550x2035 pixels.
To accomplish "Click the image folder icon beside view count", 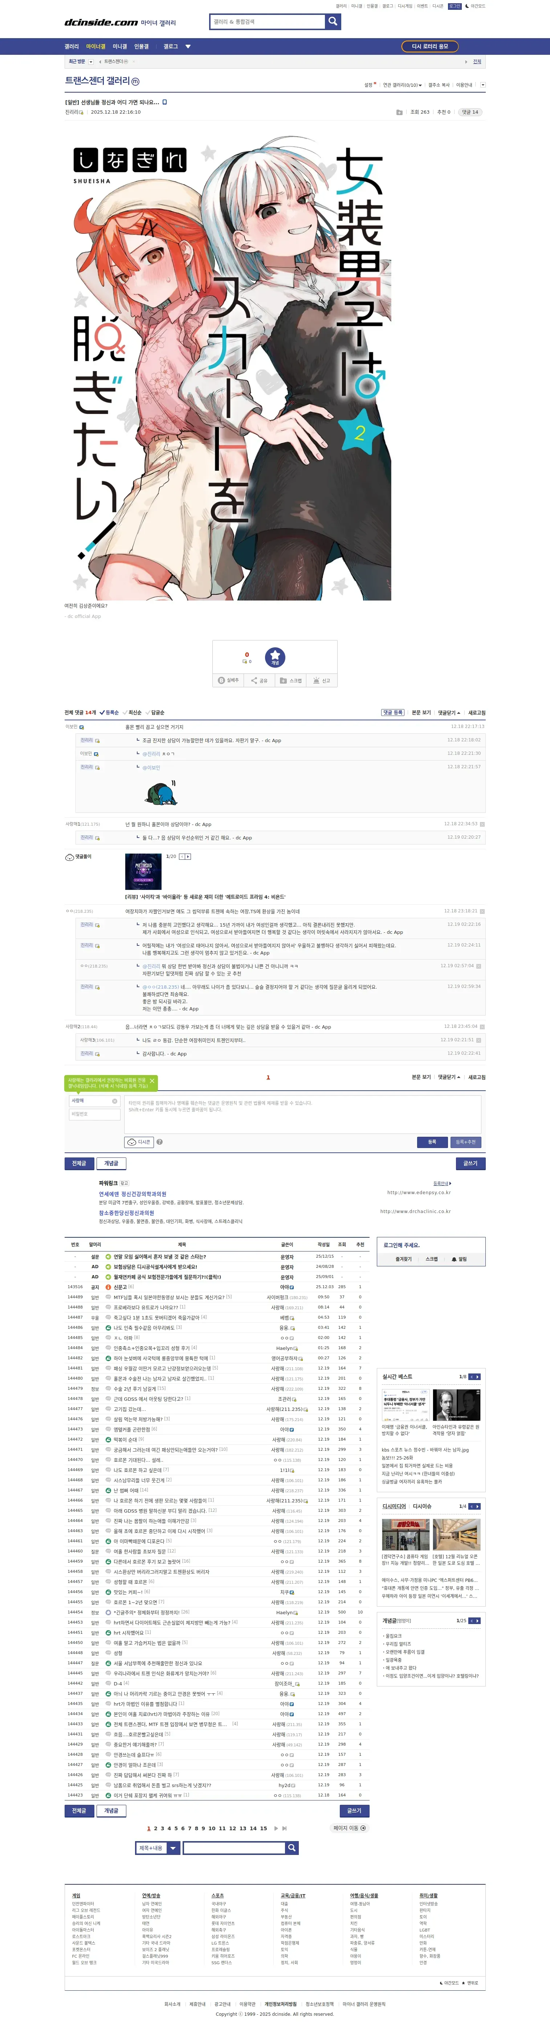I will 399,112.
